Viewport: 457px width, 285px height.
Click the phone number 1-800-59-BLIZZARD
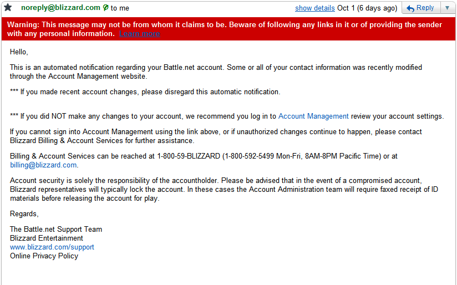click(x=189, y=156)
